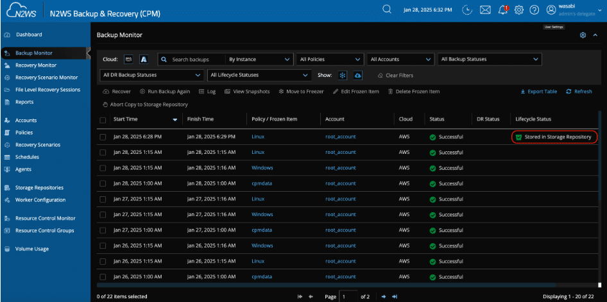
Task: Click the page number input field
Action: point(348,297)
